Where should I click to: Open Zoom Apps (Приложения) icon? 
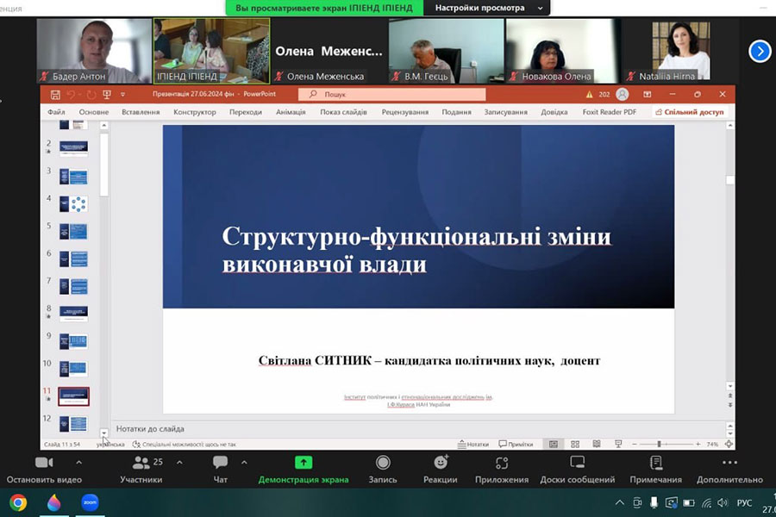pyautogui.click(x=502, y=464)
